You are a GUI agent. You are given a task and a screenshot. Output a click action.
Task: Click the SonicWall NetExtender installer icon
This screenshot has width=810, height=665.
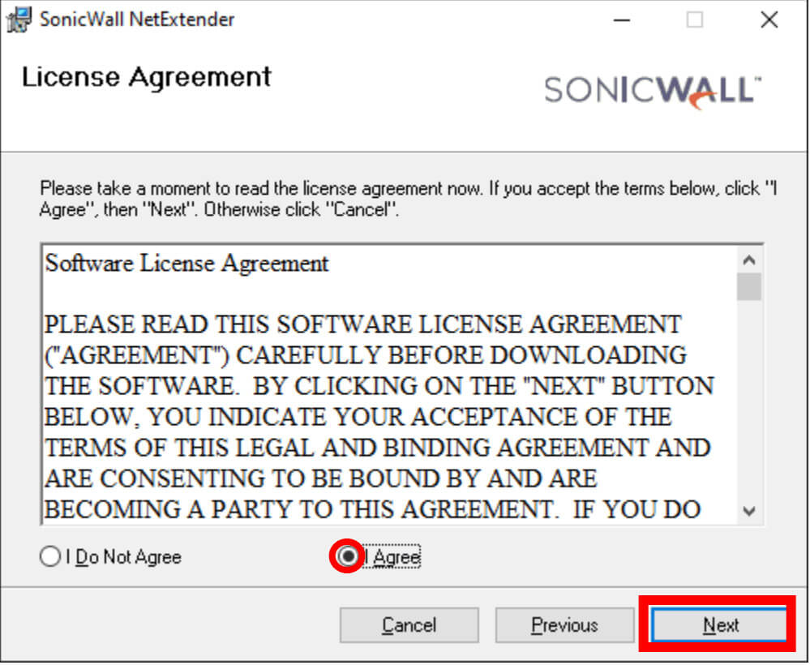pos(19,19)
